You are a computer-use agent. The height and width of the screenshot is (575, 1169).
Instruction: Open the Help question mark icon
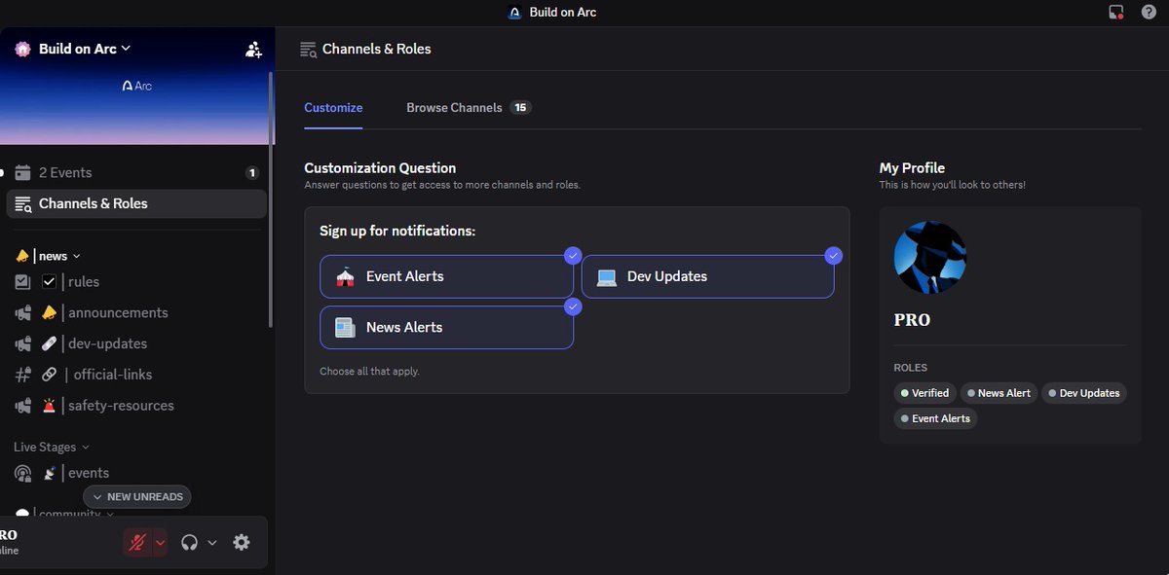[x=1149, y=13]
